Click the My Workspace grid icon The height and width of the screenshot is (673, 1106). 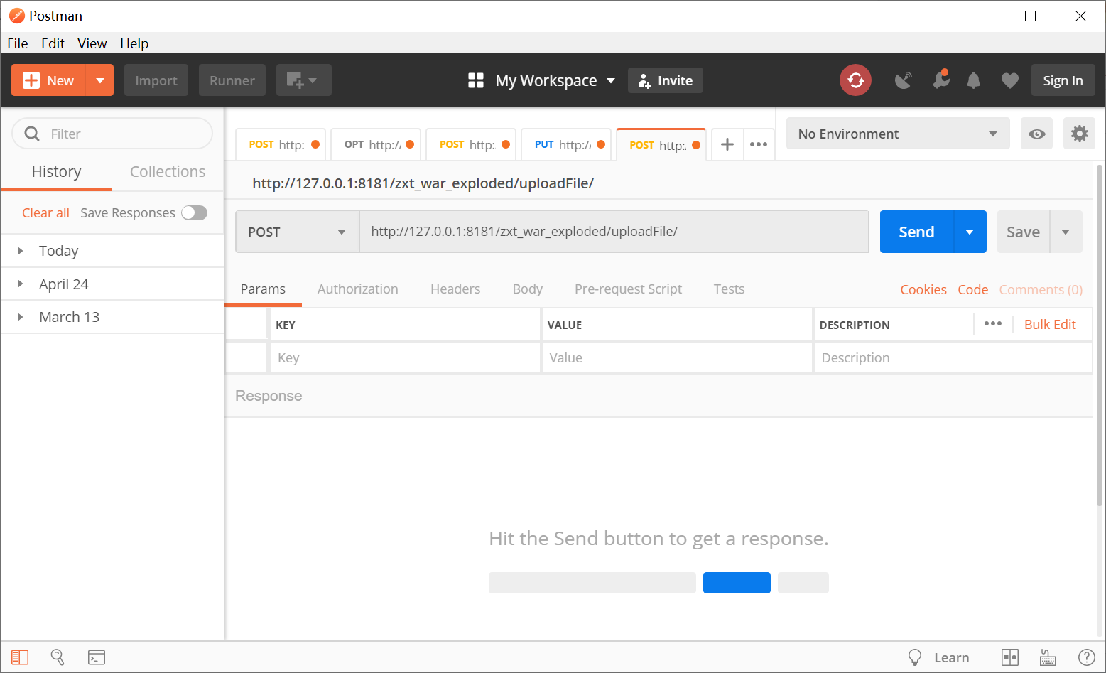pyautogui.click(x=476, y=80)
